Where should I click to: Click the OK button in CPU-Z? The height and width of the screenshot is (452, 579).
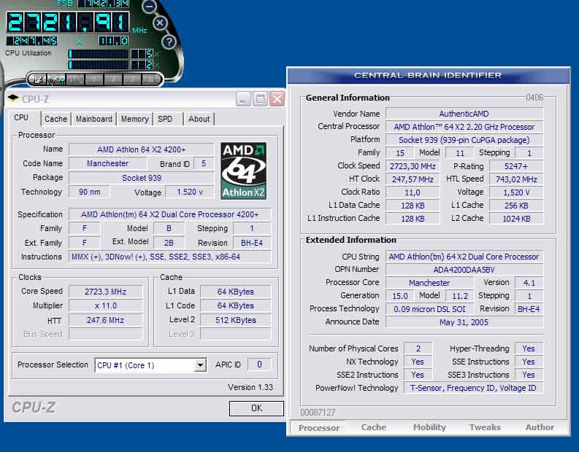coord(256,408)
